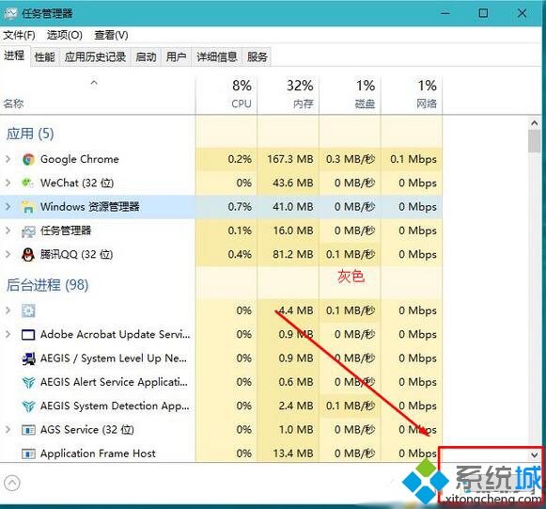Click the AEGIS System Detection icon
The image size is (546, 509).
pos(28,406)
